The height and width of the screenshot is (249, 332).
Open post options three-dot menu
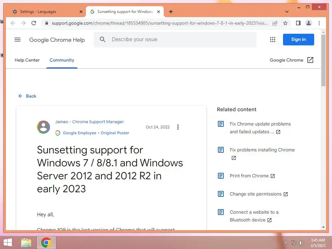point(178,127)
